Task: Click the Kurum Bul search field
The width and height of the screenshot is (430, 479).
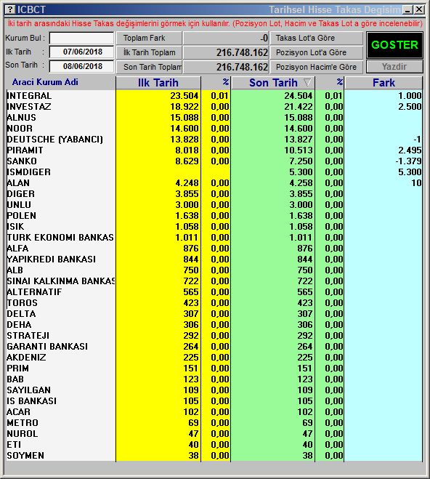Action: tap(81, 39)
